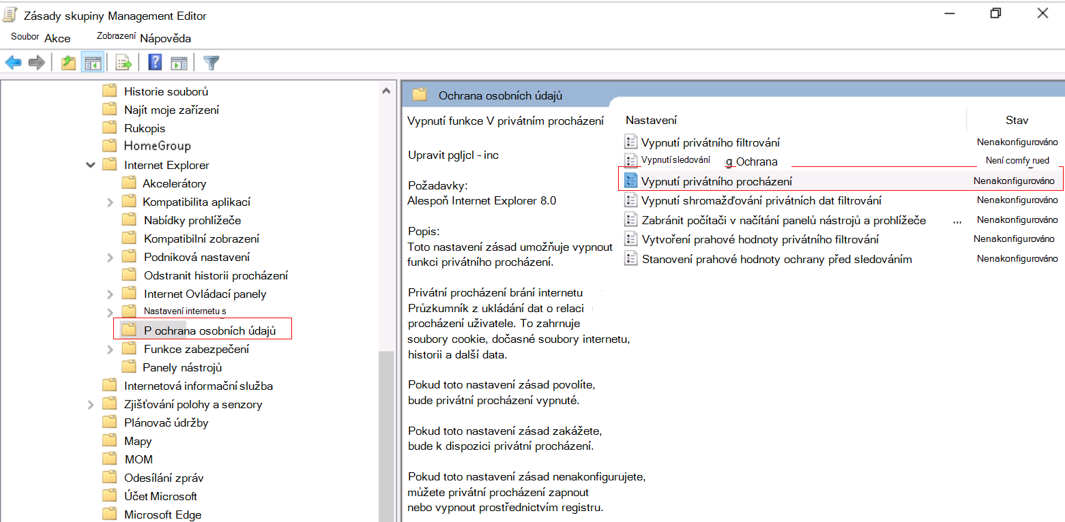The height and width of the screenshot is (522, 1065).
Task: Click folder icon beside Microsoft Edge
Action: point(110,515)
